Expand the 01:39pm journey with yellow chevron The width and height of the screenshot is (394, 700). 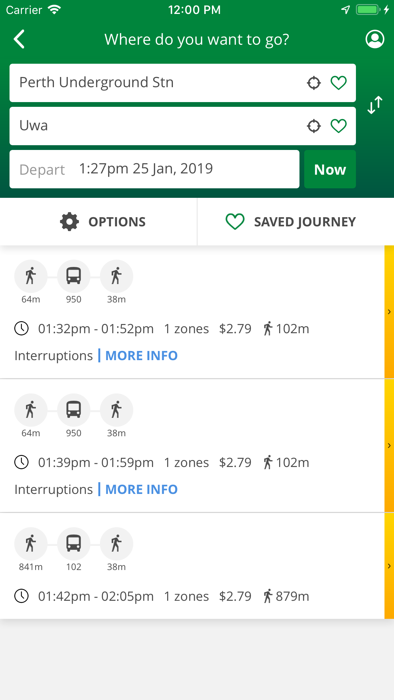[x=389, y=446]
